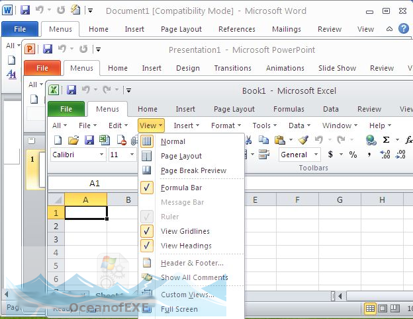Click the Help question mark icon in Word
The image size is (413, 319).
tap(404, 28)
